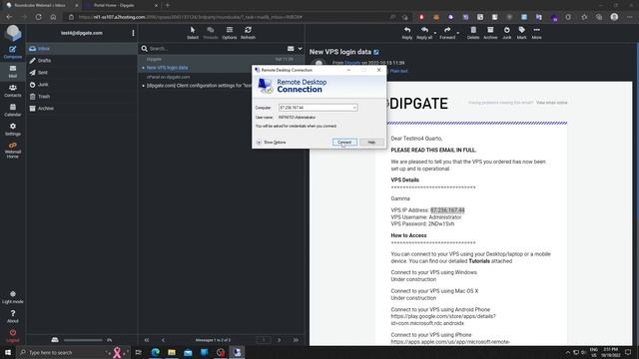
Task: Go to first page of messages
Action: click(147, 340)
